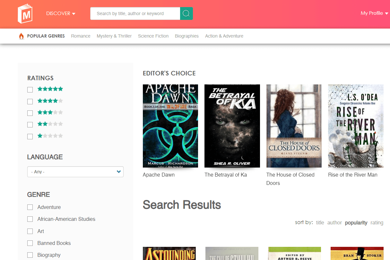Sort search results by rating
The width and height of the screenshot is (390, 260).
coord(377,222)
